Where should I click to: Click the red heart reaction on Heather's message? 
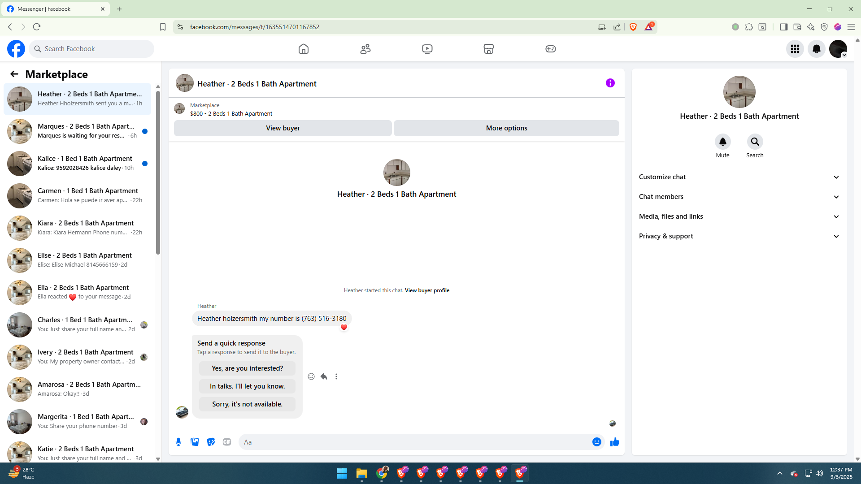[344, 328]
